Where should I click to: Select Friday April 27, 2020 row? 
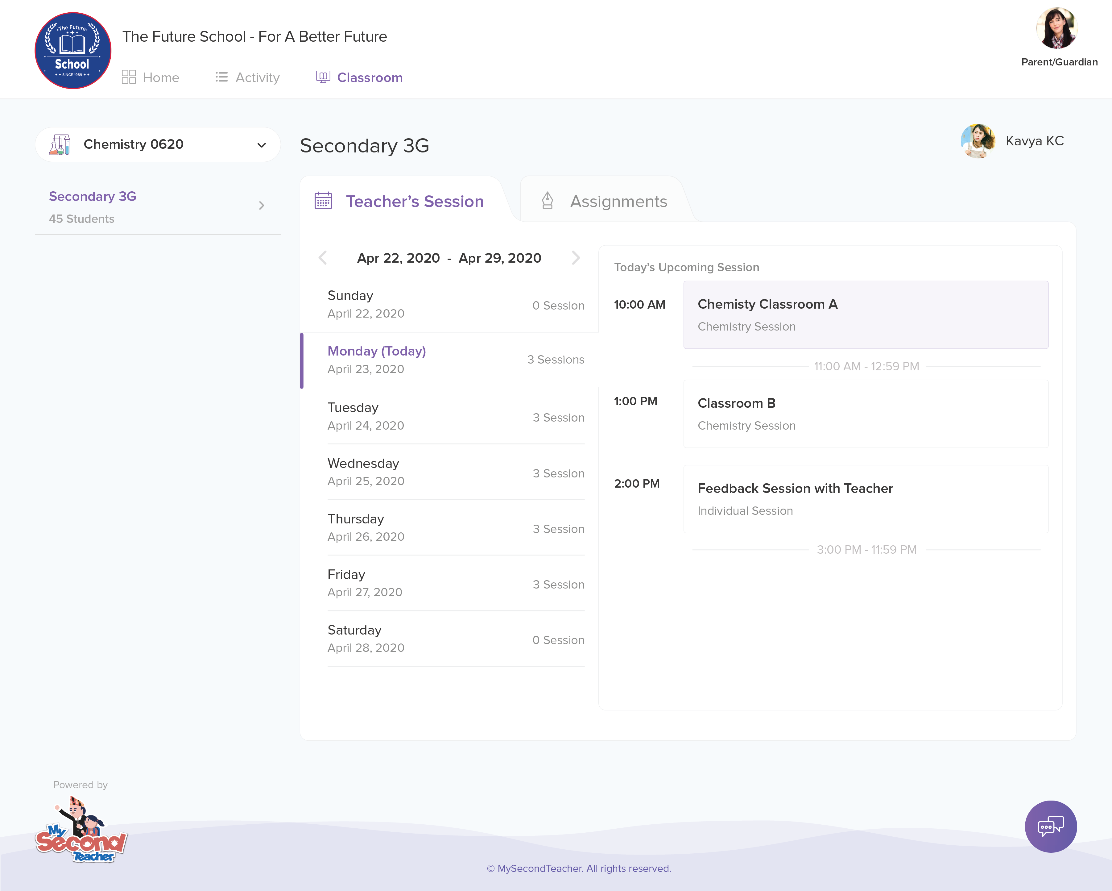(x=456, y=584)
